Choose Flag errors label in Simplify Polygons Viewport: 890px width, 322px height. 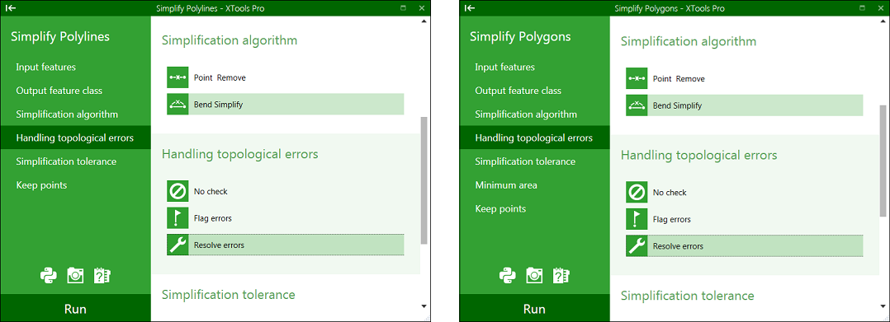tap(672, 219)
